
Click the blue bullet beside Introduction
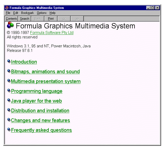[x=9, y=61]
